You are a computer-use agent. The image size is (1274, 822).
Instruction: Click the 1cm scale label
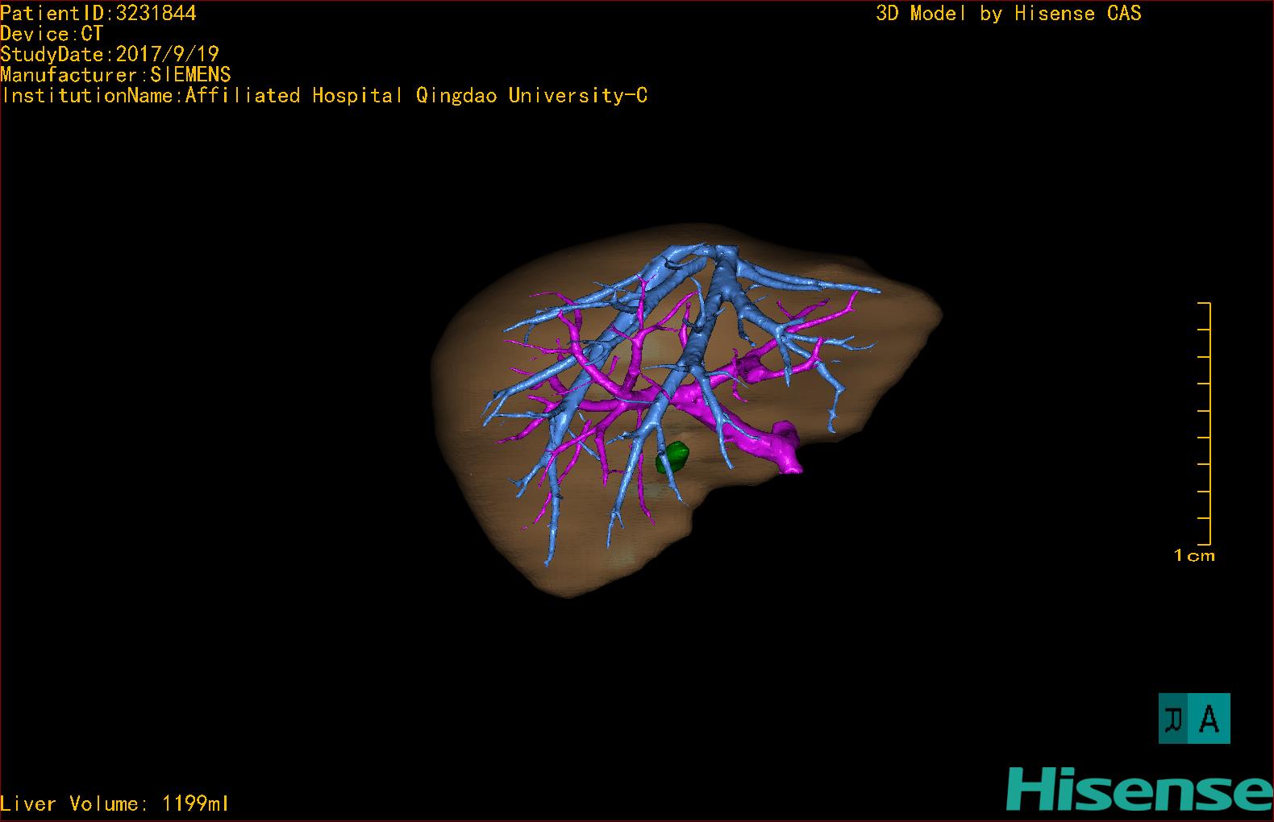tap(1194, 555)
